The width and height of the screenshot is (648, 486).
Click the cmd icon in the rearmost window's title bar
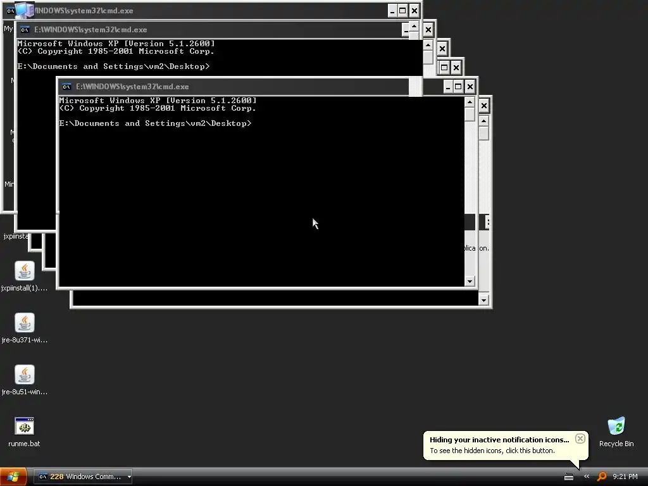[x=11, y=11]
